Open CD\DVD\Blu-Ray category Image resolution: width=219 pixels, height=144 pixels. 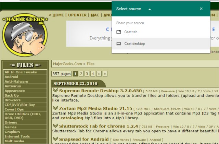(25, 105)
